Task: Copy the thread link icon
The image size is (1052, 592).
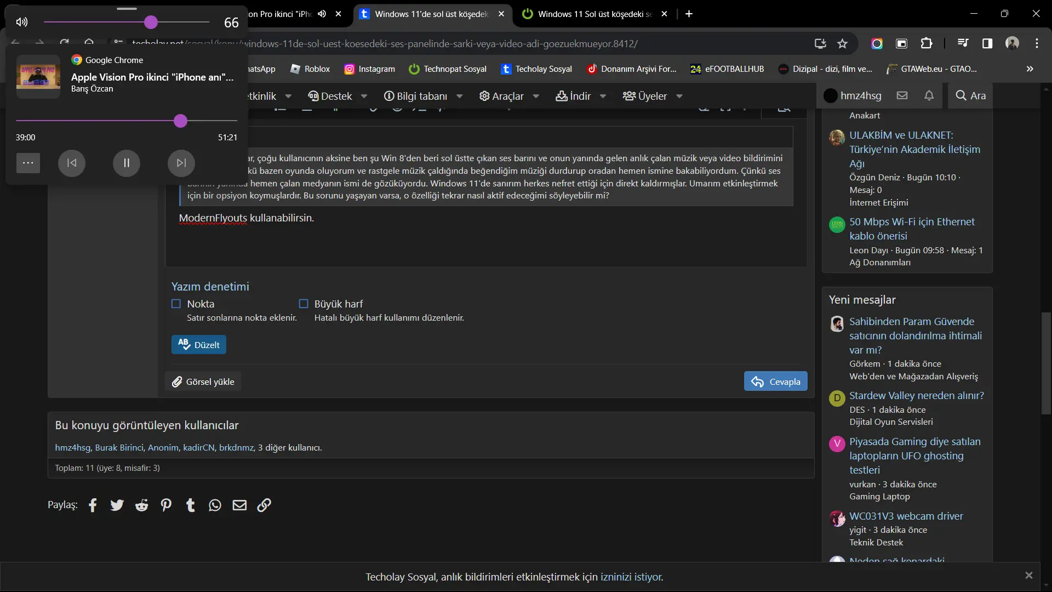Action: click(x=264, y=505)
